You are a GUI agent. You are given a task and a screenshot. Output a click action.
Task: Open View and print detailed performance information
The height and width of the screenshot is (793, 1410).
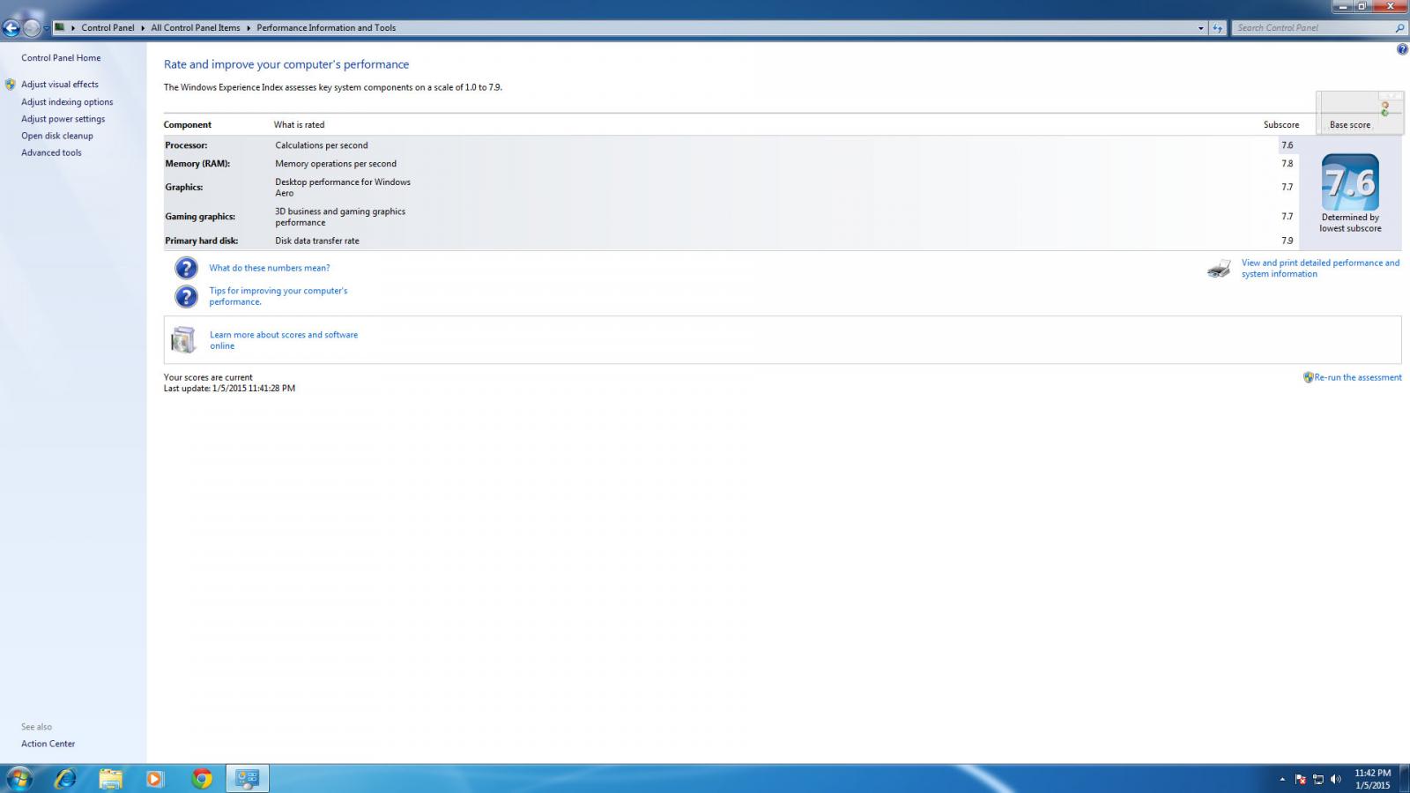tap(1320, 268)
